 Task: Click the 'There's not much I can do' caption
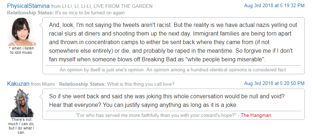tap(21, 126)
